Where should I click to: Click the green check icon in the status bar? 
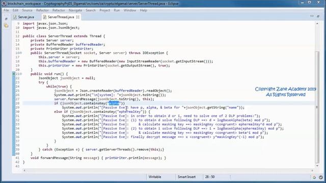pyautogui.click(x=321, y=177)
